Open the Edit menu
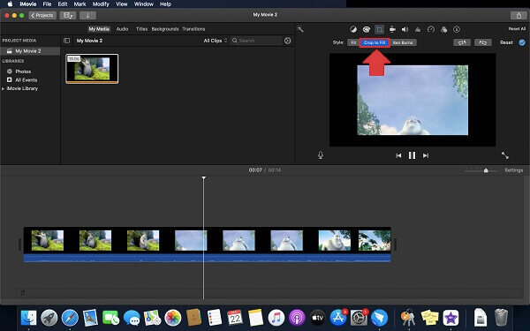The height and width of the screenshot is (331, 530). [63, 4]
